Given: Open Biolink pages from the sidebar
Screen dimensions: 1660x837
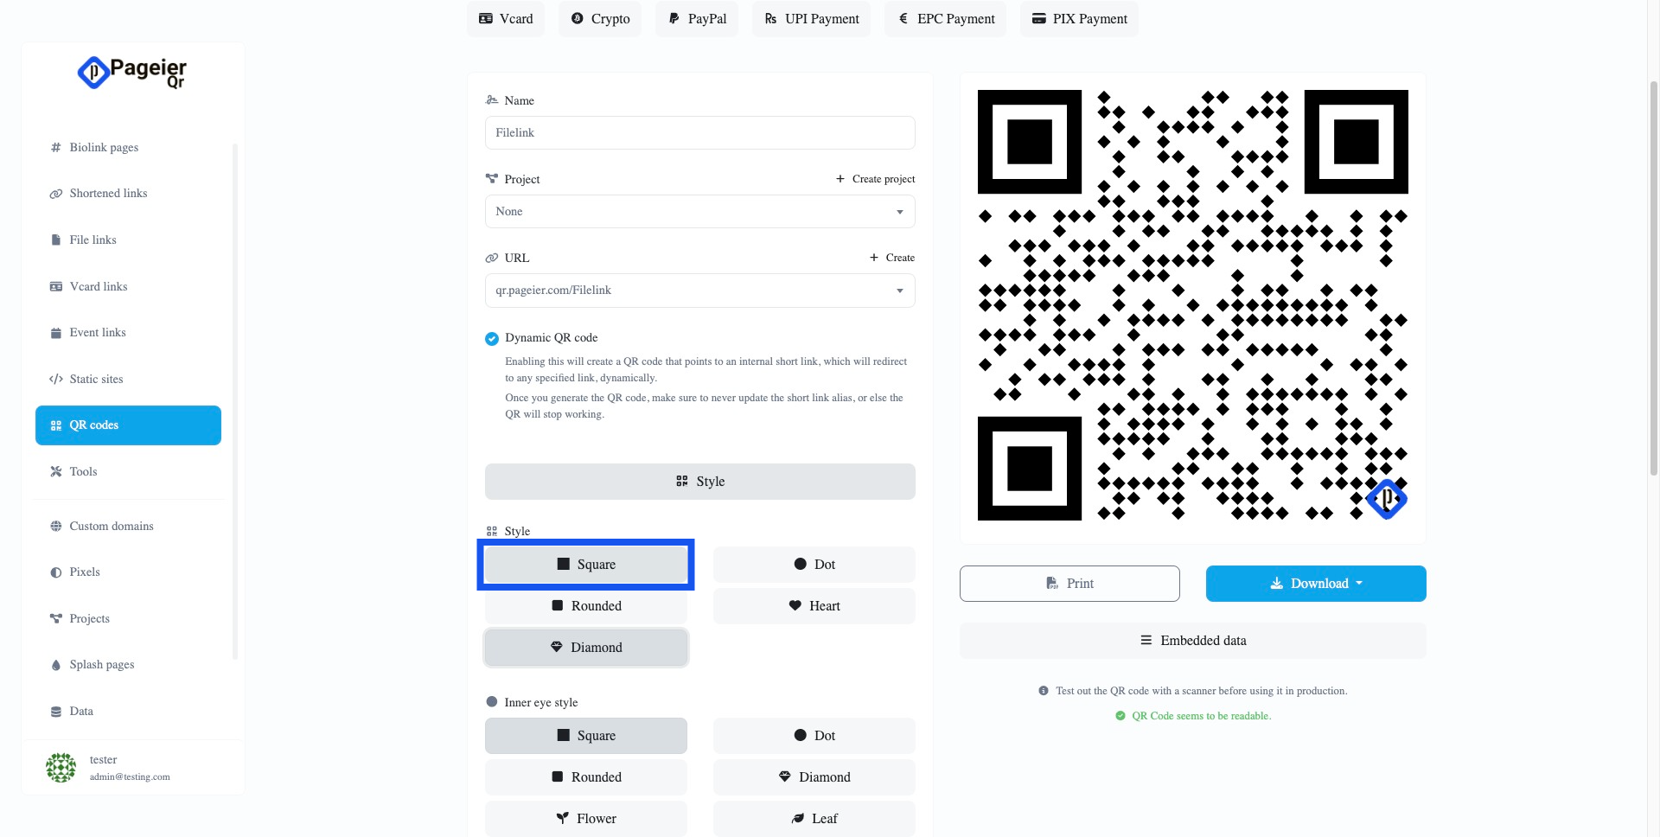Looking at the screenshot, I should (x=104, y=148).
